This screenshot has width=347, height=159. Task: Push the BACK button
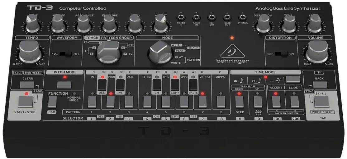[320, 85]
